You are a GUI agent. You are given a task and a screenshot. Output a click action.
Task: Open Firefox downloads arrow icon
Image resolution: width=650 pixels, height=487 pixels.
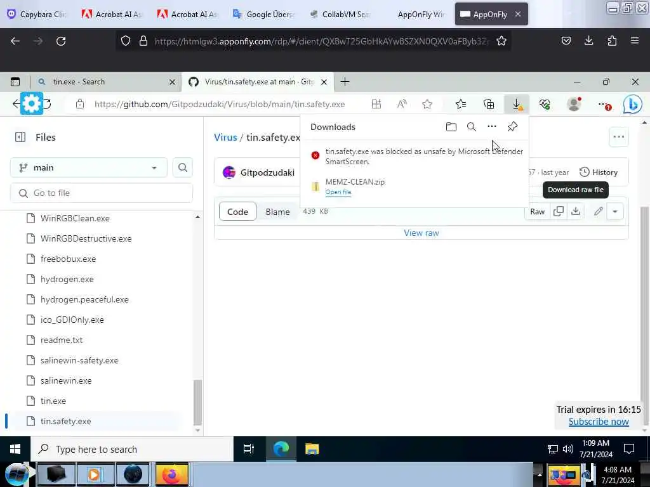tap(588, 41)
